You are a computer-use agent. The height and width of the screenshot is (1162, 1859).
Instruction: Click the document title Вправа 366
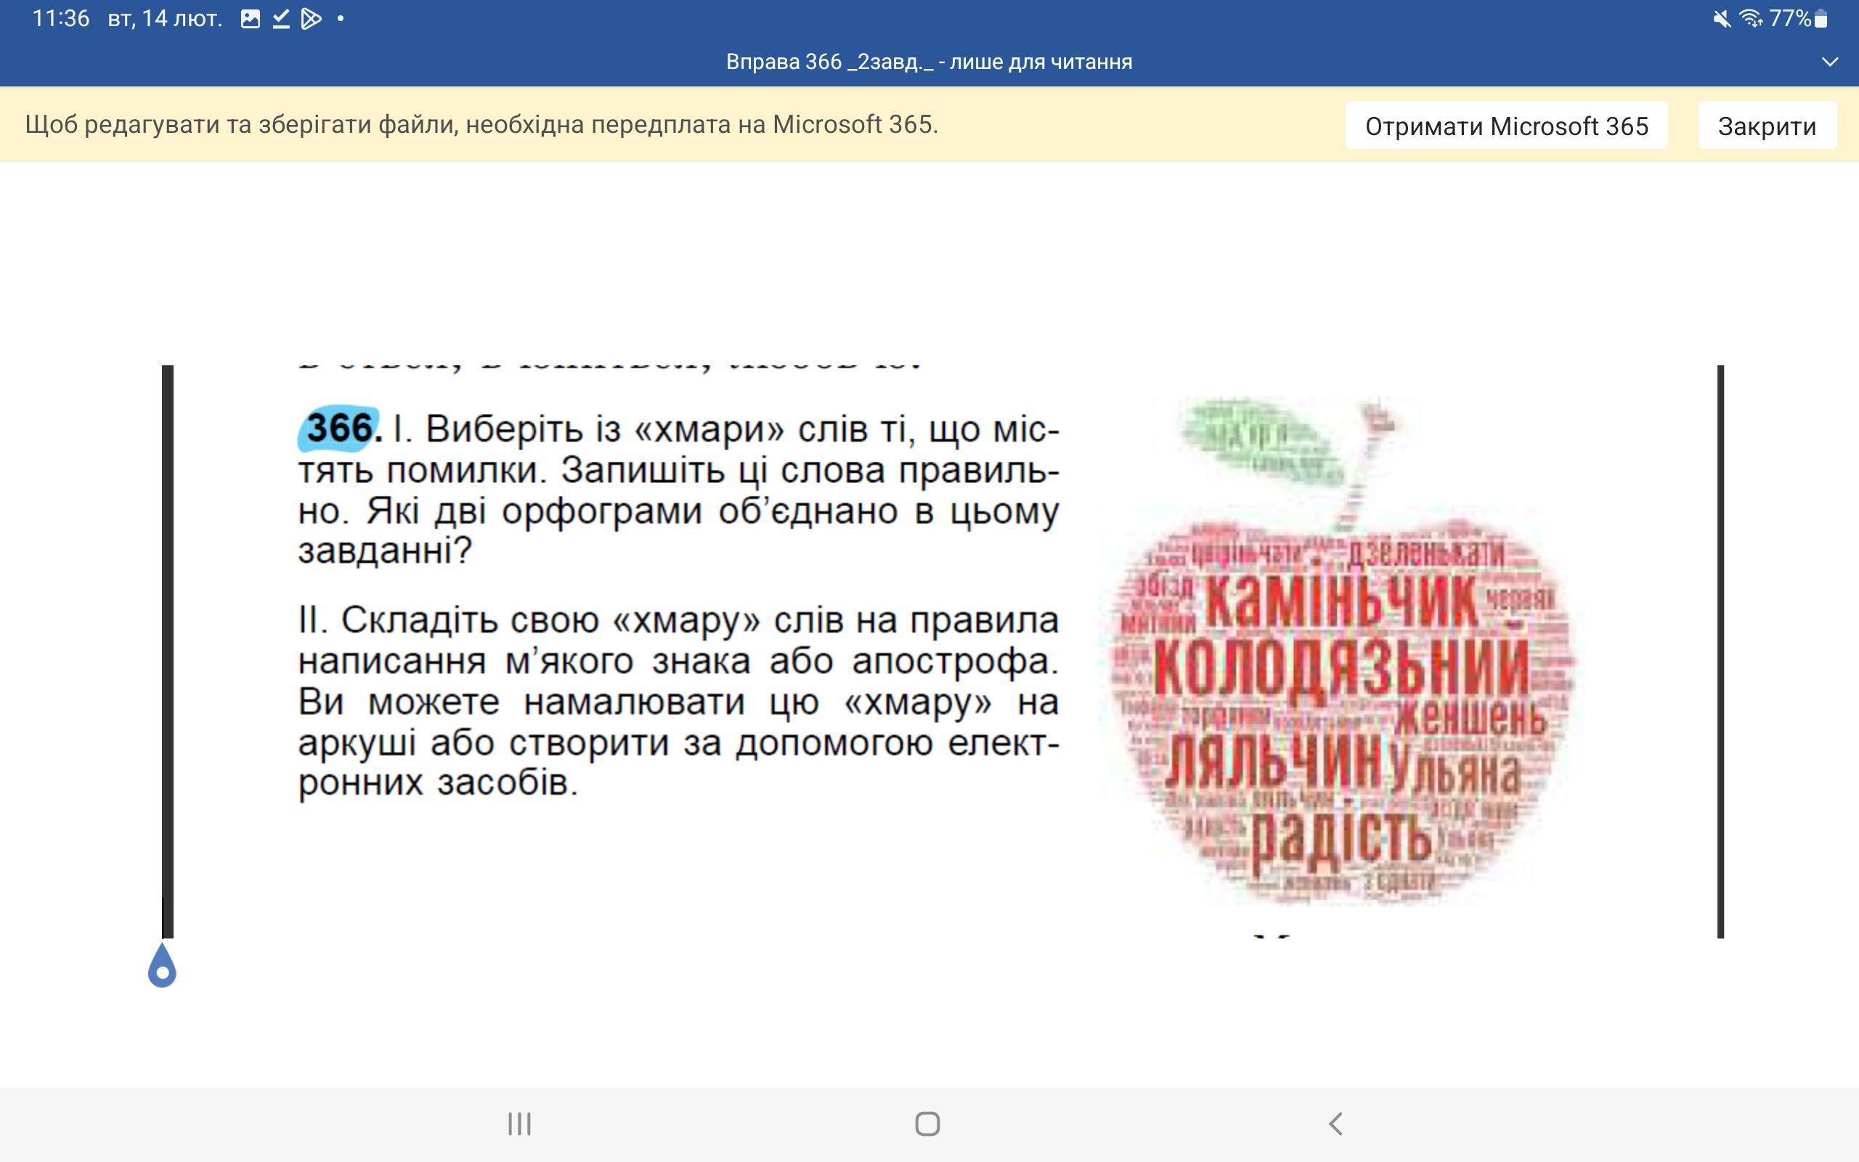928,62
